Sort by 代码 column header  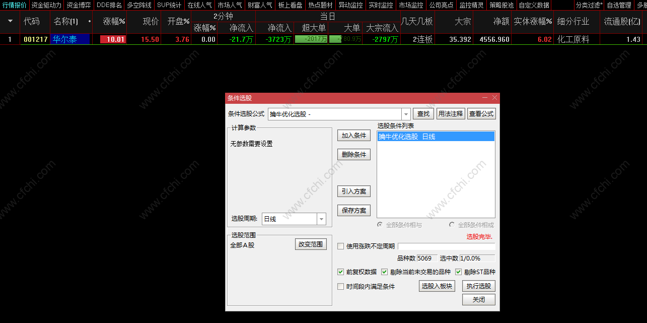pyautogui.click(x=32, y=22)
